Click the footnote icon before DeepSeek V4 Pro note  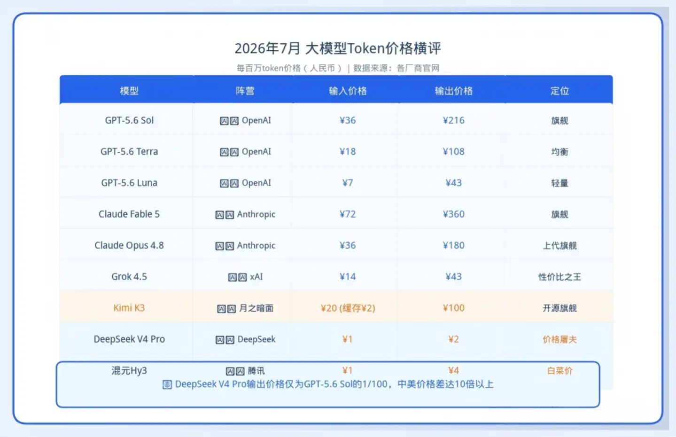pos(167,384)
